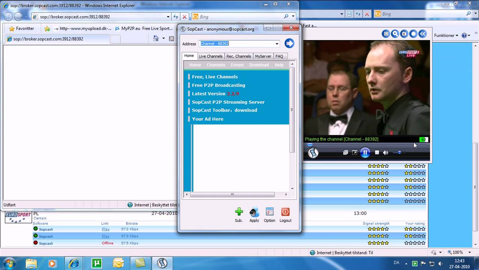
Task: Click the SopCast Toolbar download link
Action: [x=224, y=110]
